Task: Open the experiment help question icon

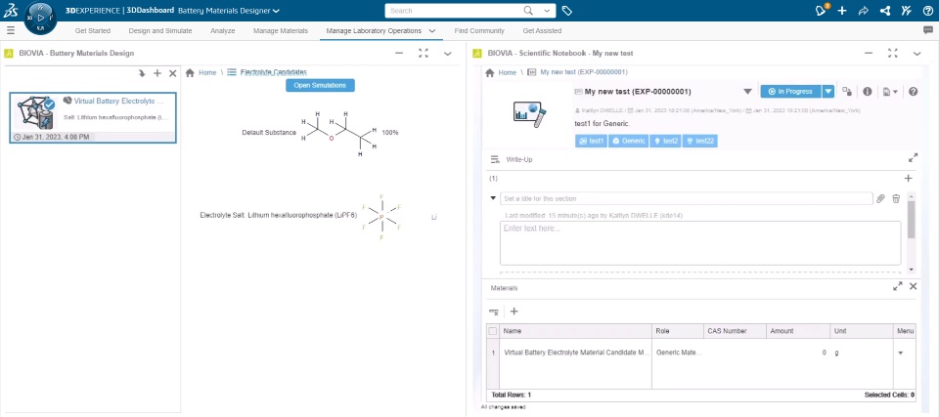Action: 914,92
